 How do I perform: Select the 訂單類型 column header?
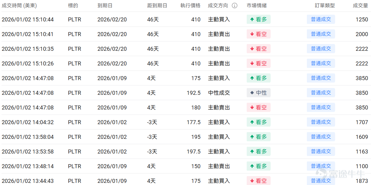[x=325, y=6]
